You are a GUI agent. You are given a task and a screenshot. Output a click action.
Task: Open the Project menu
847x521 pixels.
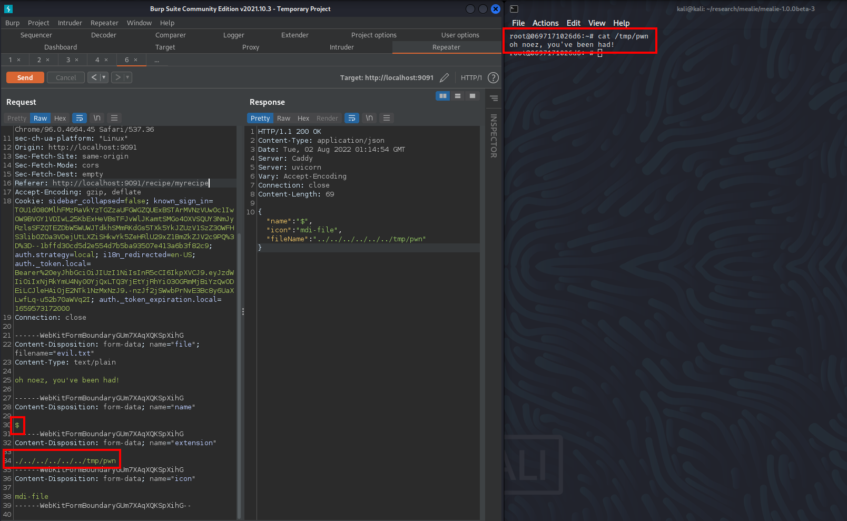(x=38, y=23)
